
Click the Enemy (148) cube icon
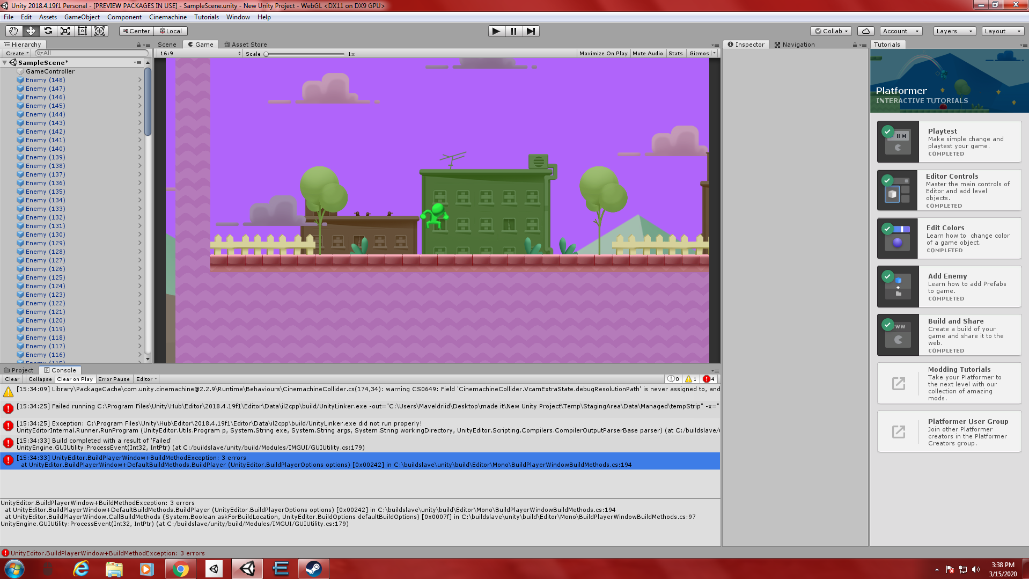pyautogui.click(x=20, y=80)
